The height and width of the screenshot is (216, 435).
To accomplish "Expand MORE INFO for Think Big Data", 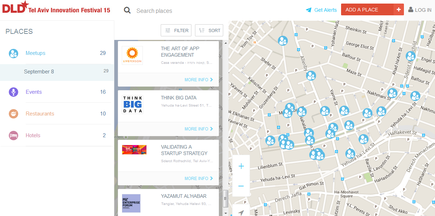I will (199, 129).
